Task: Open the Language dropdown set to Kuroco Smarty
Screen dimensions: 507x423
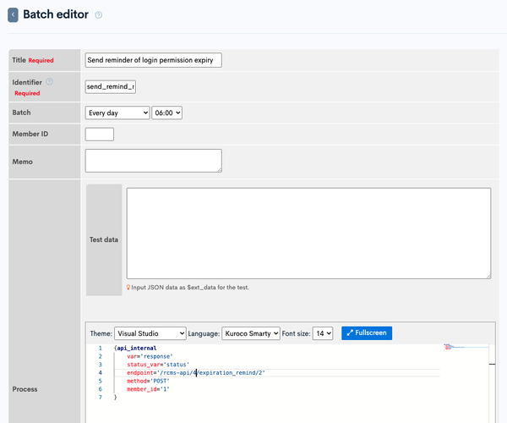Action: point(251,333)
